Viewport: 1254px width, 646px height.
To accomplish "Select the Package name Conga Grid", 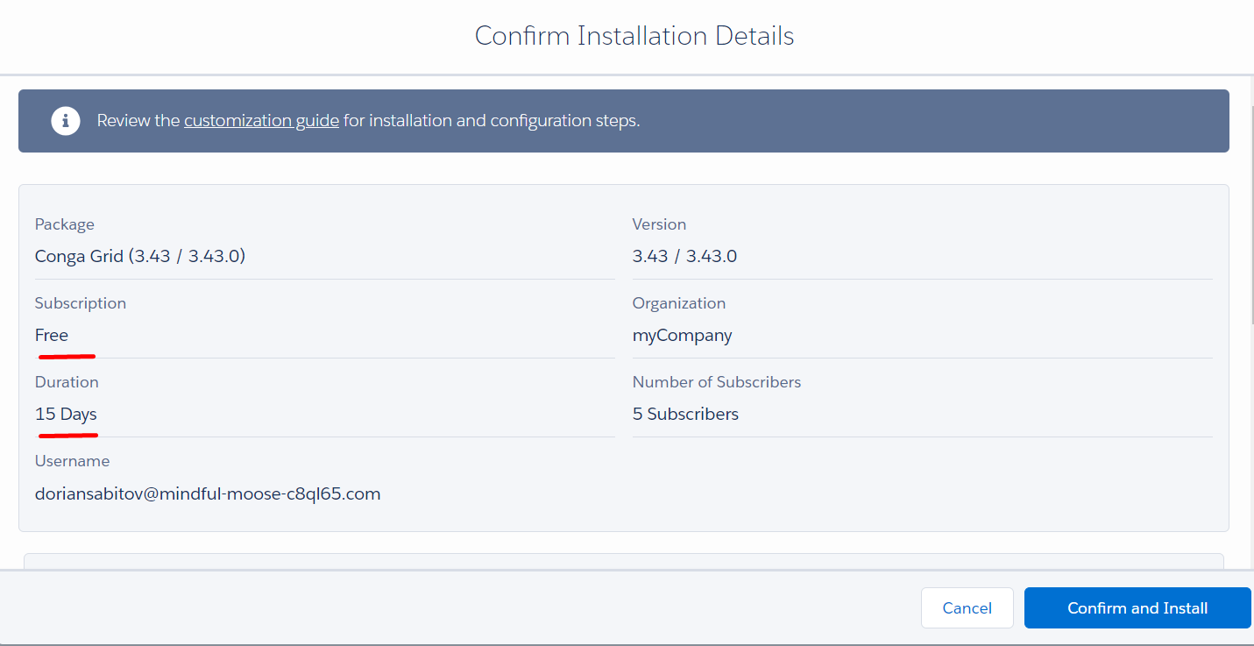I will pos(139,255).
